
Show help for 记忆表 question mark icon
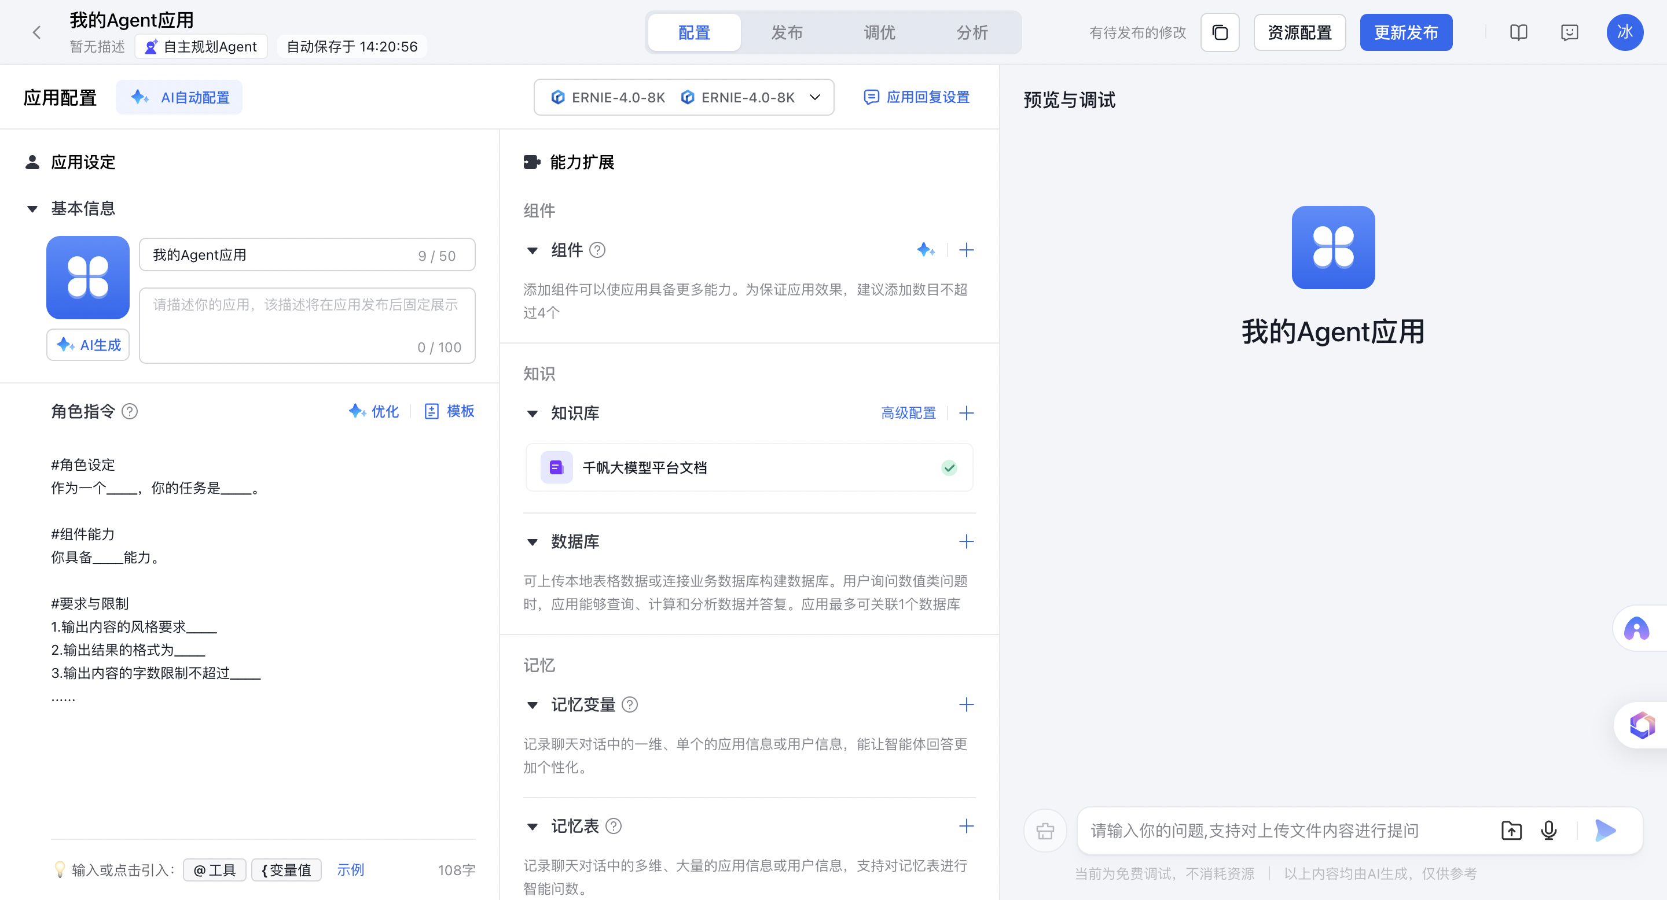coord(614,827)
